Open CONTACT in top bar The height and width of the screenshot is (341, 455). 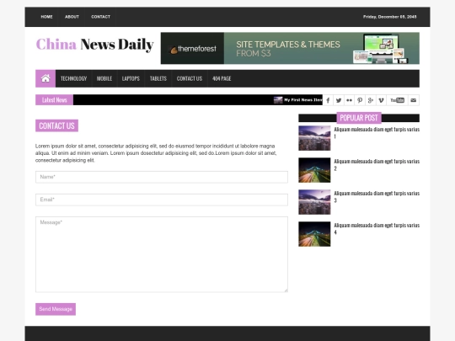point(101,17)
